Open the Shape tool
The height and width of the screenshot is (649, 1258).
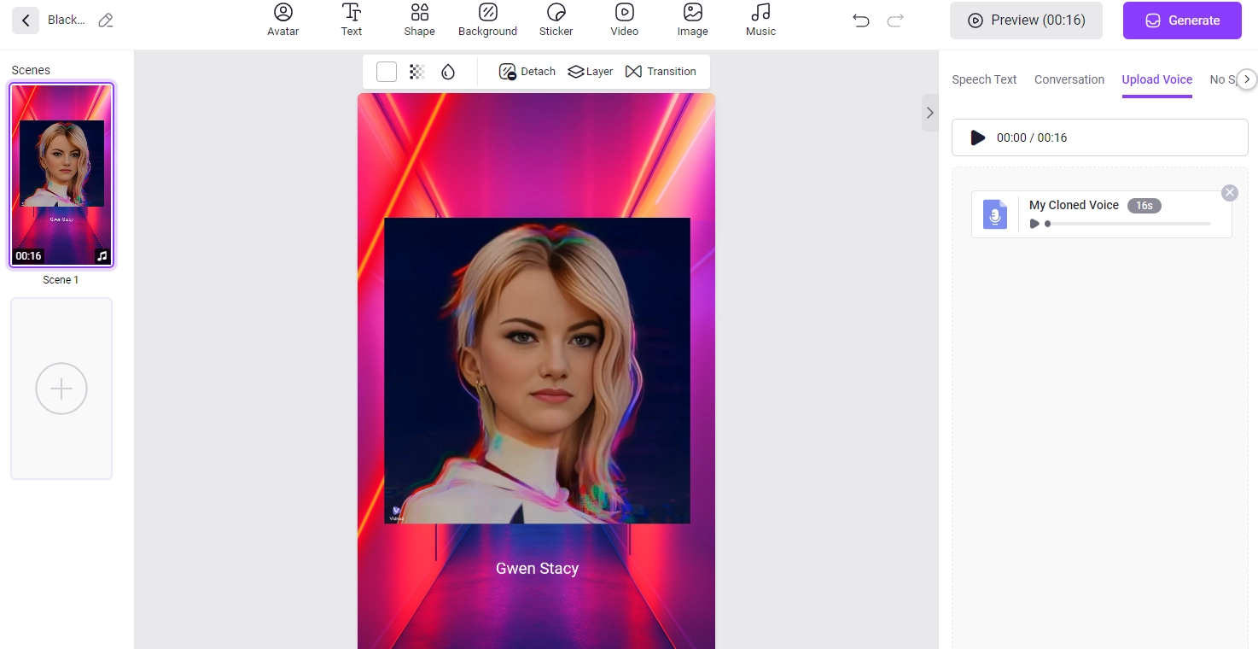click(x=419, y=20)
